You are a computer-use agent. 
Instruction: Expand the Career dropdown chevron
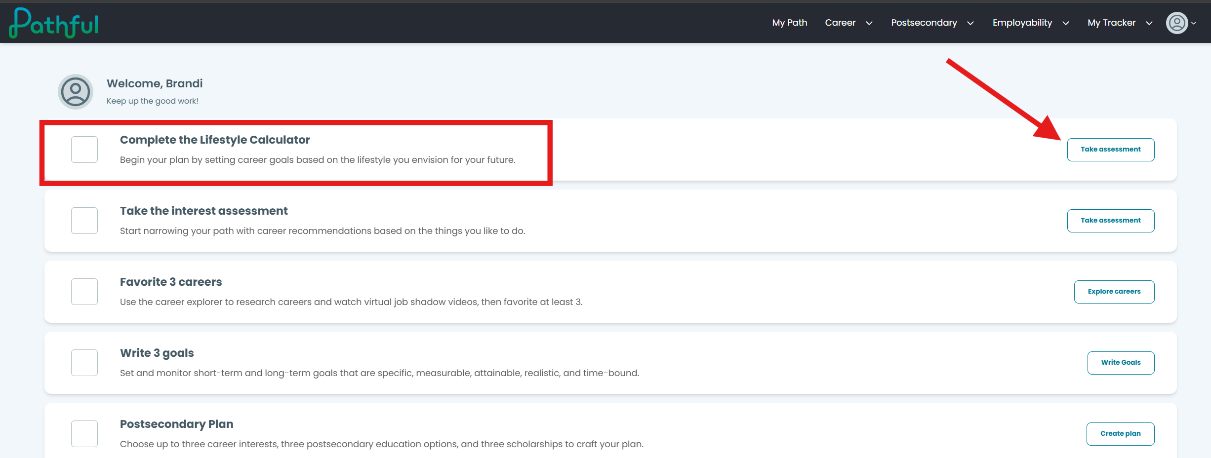869,23
